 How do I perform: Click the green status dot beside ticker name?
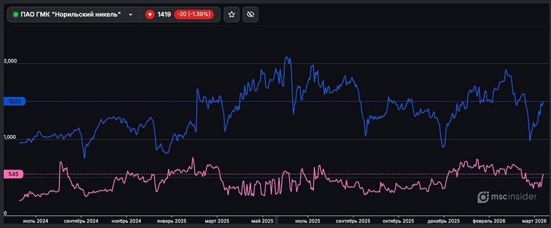pos(15,15)
